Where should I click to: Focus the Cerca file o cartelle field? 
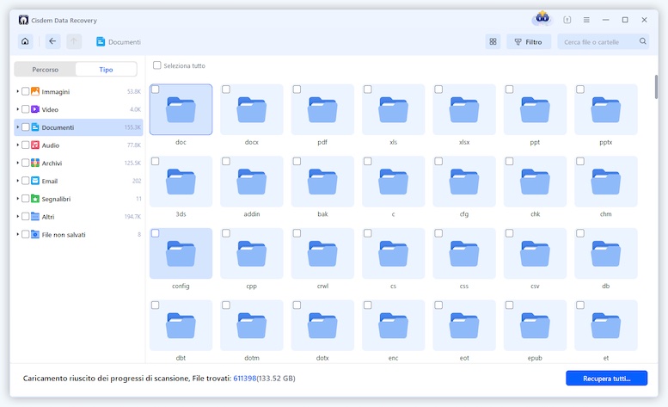(x=598, y=41)
